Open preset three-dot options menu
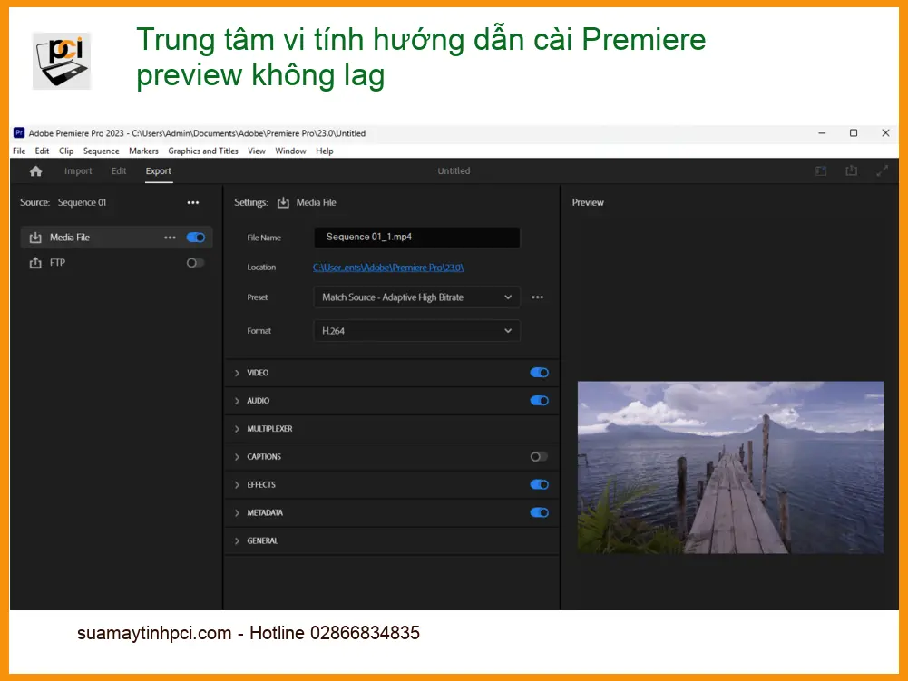 (537, 297)
